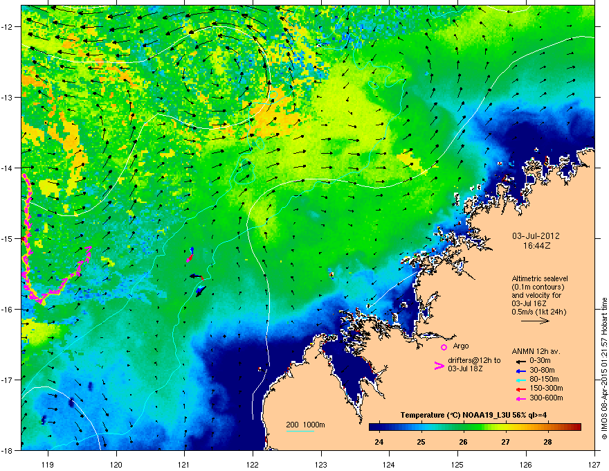
Task: Click the magenta drifters chevron legend symbol
Action: click(x=439, y=366)
